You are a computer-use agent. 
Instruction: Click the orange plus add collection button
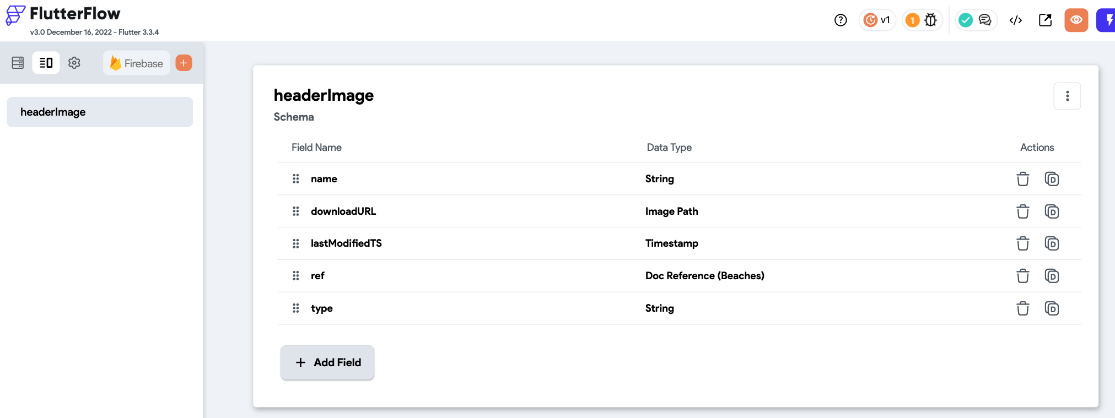[184, 63]
